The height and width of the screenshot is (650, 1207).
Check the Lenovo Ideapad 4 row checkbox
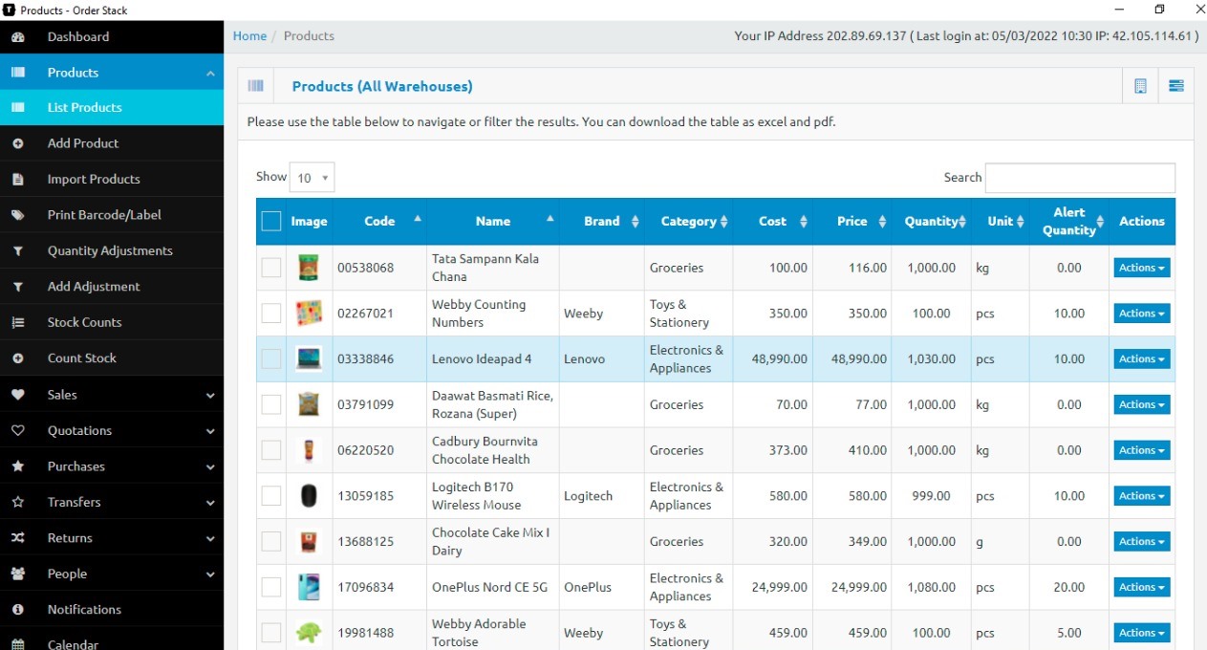click(x=271, y=359)
